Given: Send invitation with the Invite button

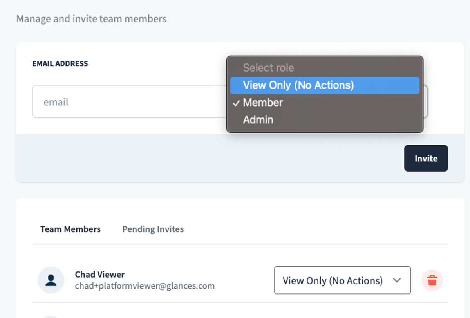Looking at the screenshot, I should pos(426,158).
